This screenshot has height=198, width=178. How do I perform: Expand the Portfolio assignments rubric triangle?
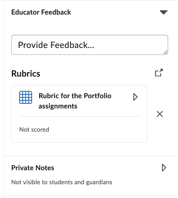coord(135,97)
